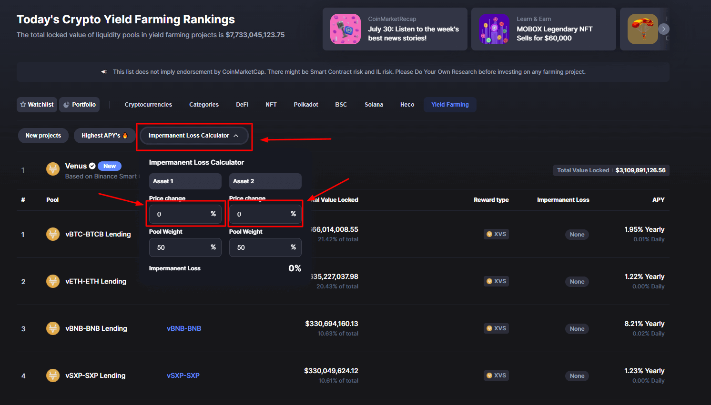Select the Yield Farming tab

(x=450, y=105)
